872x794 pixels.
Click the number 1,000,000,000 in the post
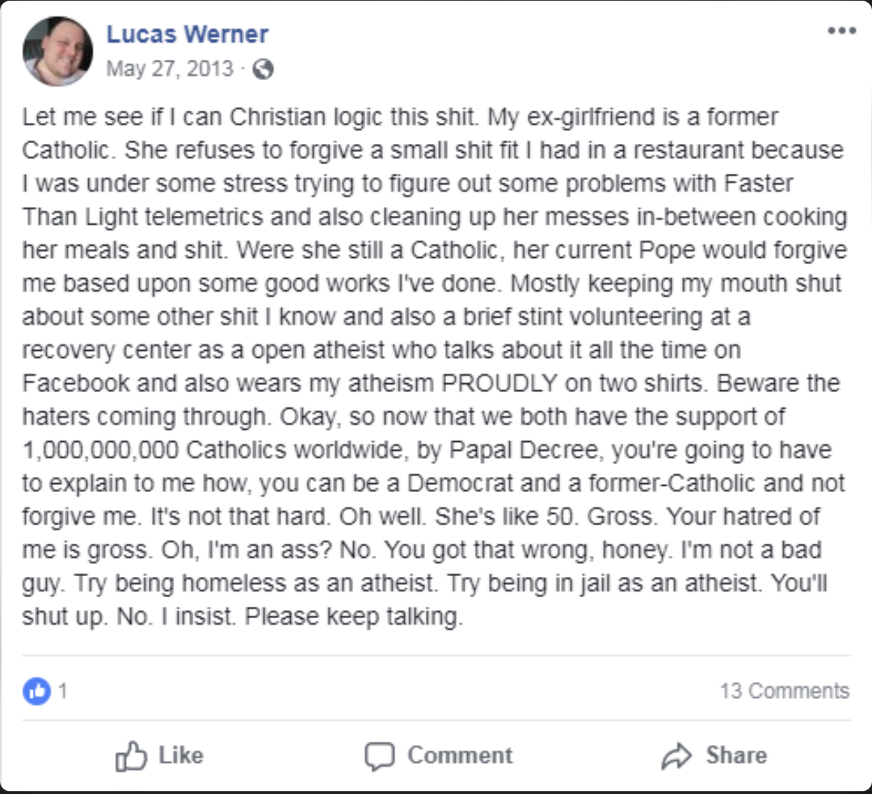pos(101,450)
